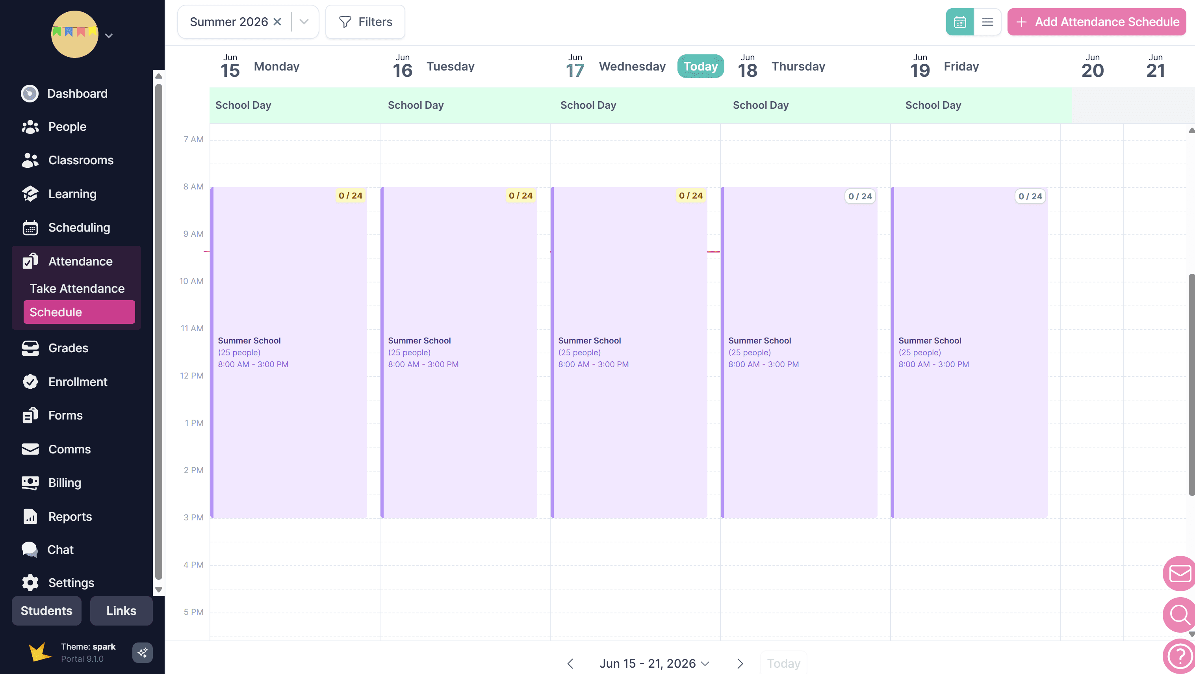Image resolution: width=1195 pixels, height=674 pixels.
Task: Click the Forms icon
Action: pyautogui.click(x=30, y=415)
